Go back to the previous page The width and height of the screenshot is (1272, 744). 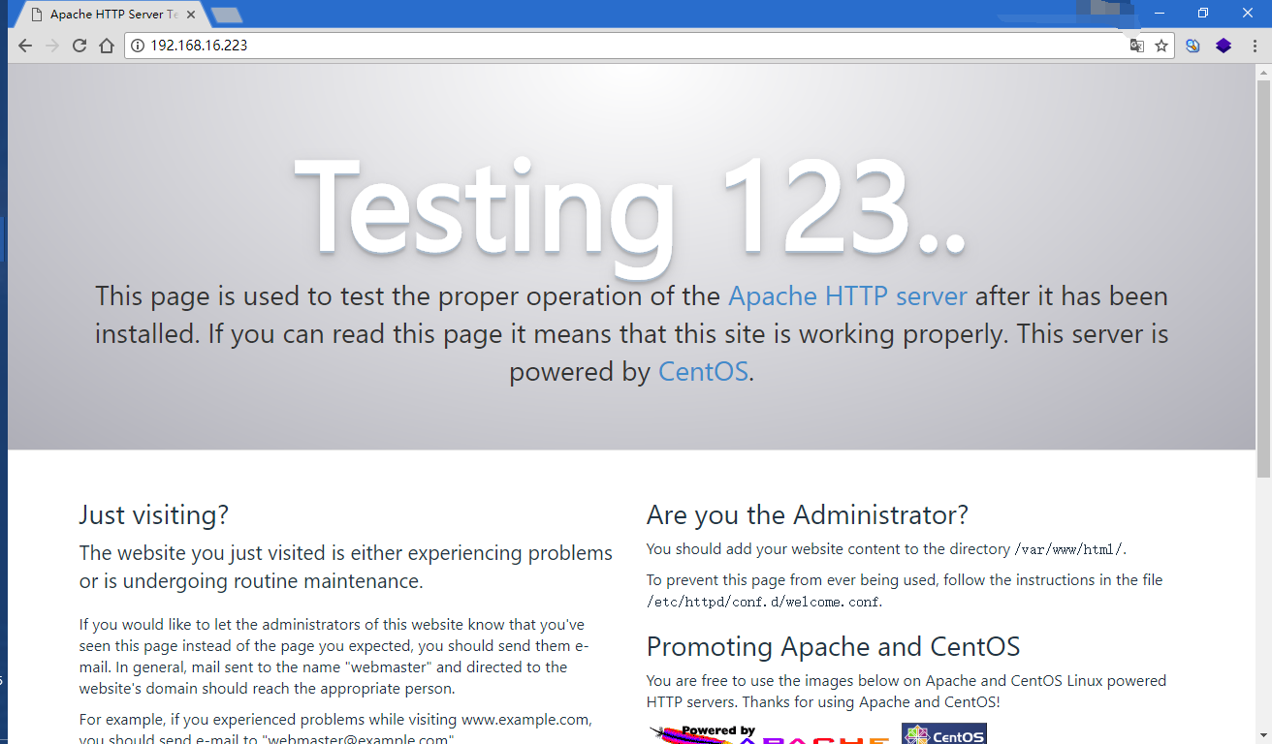[x=25, y=46]
